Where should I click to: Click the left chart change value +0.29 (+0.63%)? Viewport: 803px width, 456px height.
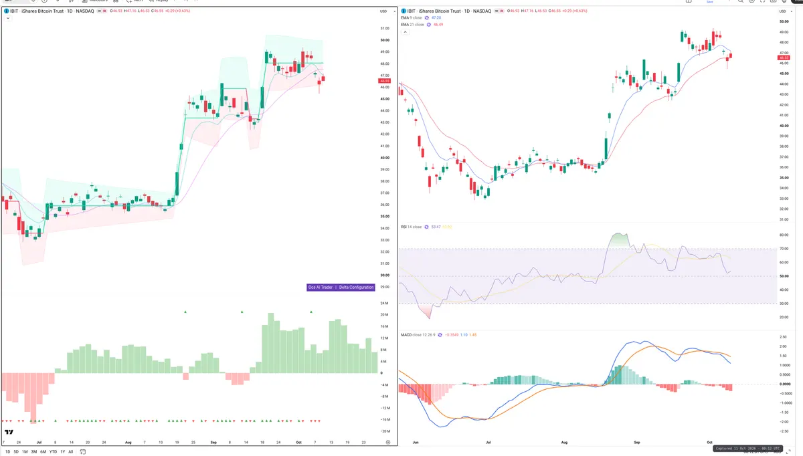[177, 11]
